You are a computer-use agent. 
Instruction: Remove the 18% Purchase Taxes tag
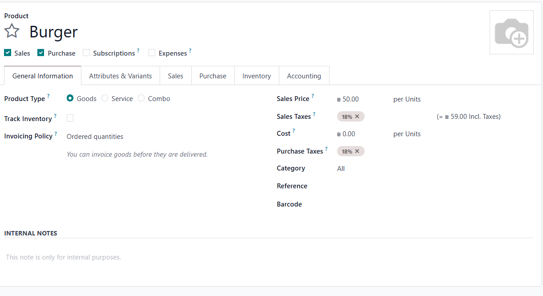pos(357,151)
